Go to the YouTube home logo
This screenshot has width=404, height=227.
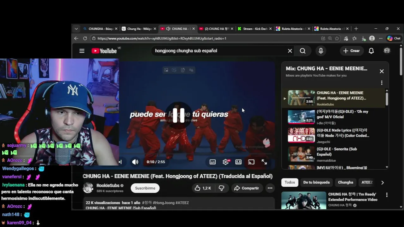104,51
